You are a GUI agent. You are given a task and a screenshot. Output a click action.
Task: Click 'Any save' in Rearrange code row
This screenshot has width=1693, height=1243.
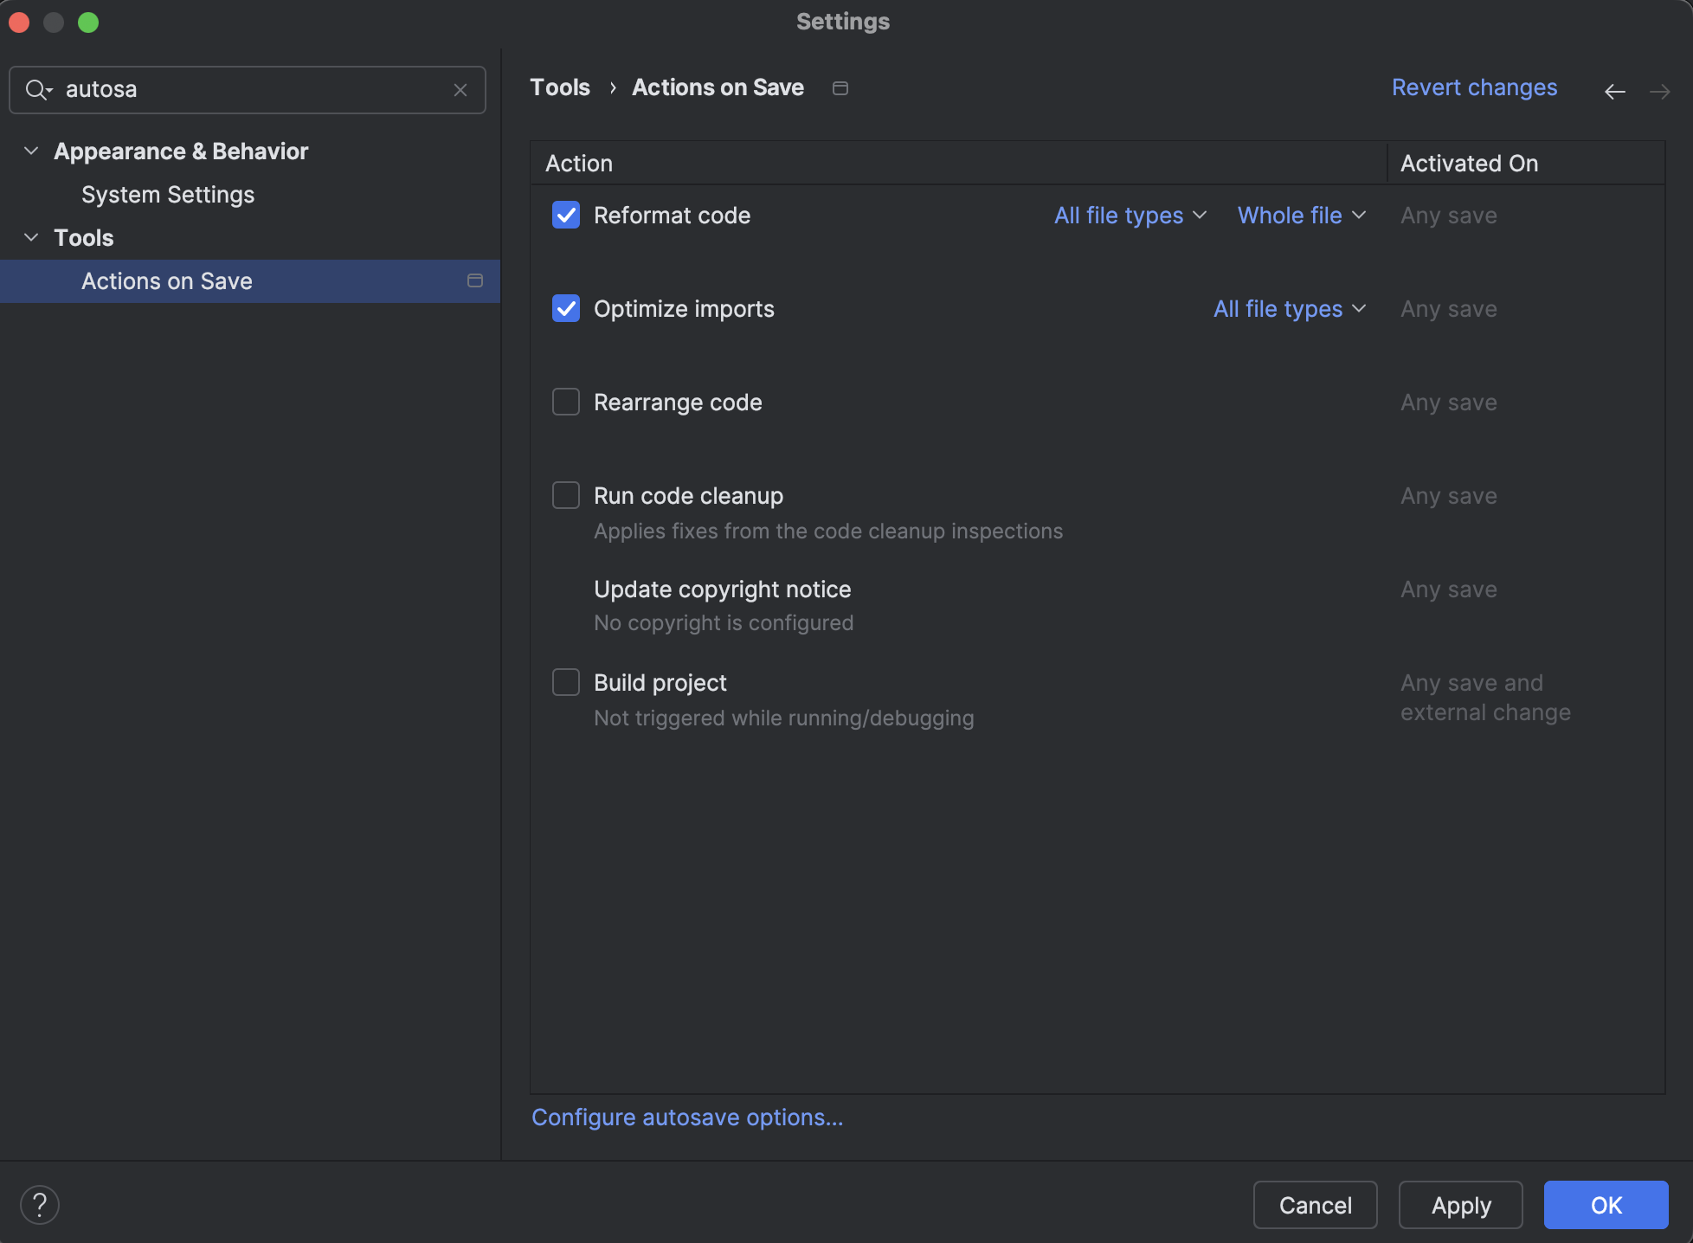(1449, 403)
